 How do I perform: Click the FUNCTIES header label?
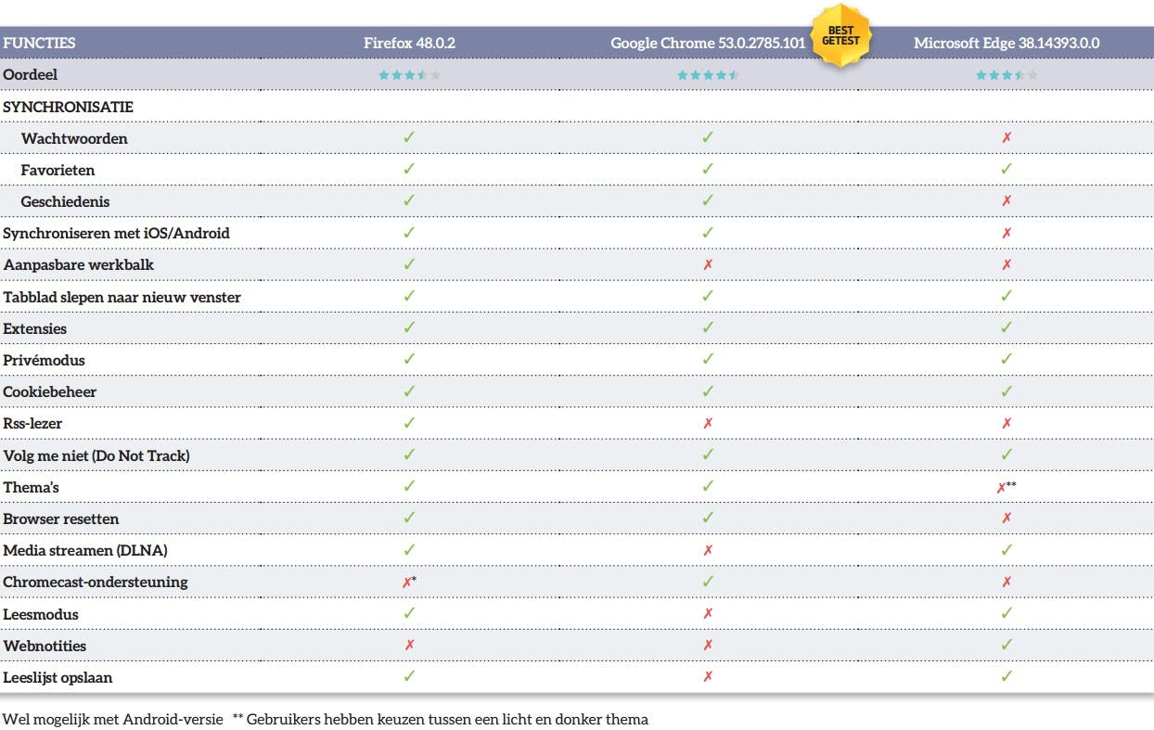[x=39, y=43]
